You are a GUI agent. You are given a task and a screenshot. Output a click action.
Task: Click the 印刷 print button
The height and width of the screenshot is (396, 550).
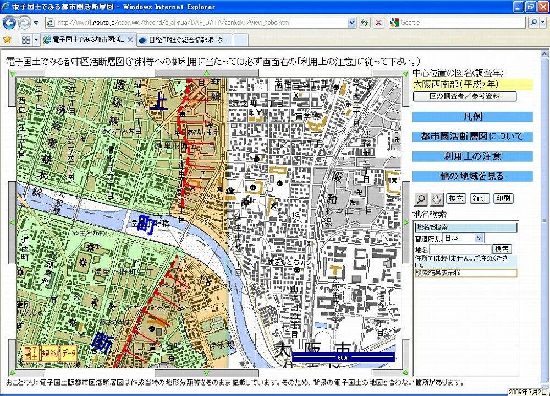coord(503,199)
